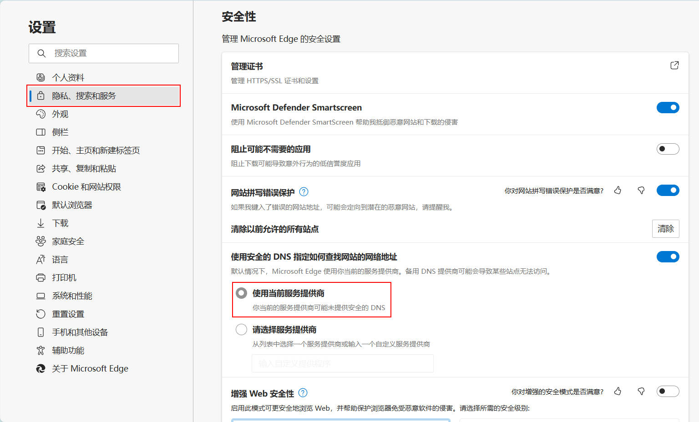Click the lock icon beside 隐私、搜索和服务
The image size is (699, 422).
pyautogui.click(x=41, y=95)
